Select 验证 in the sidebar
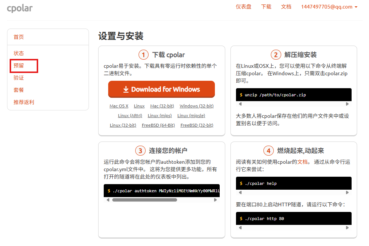This screenshot has width=369, height=246. pos(19,78)
